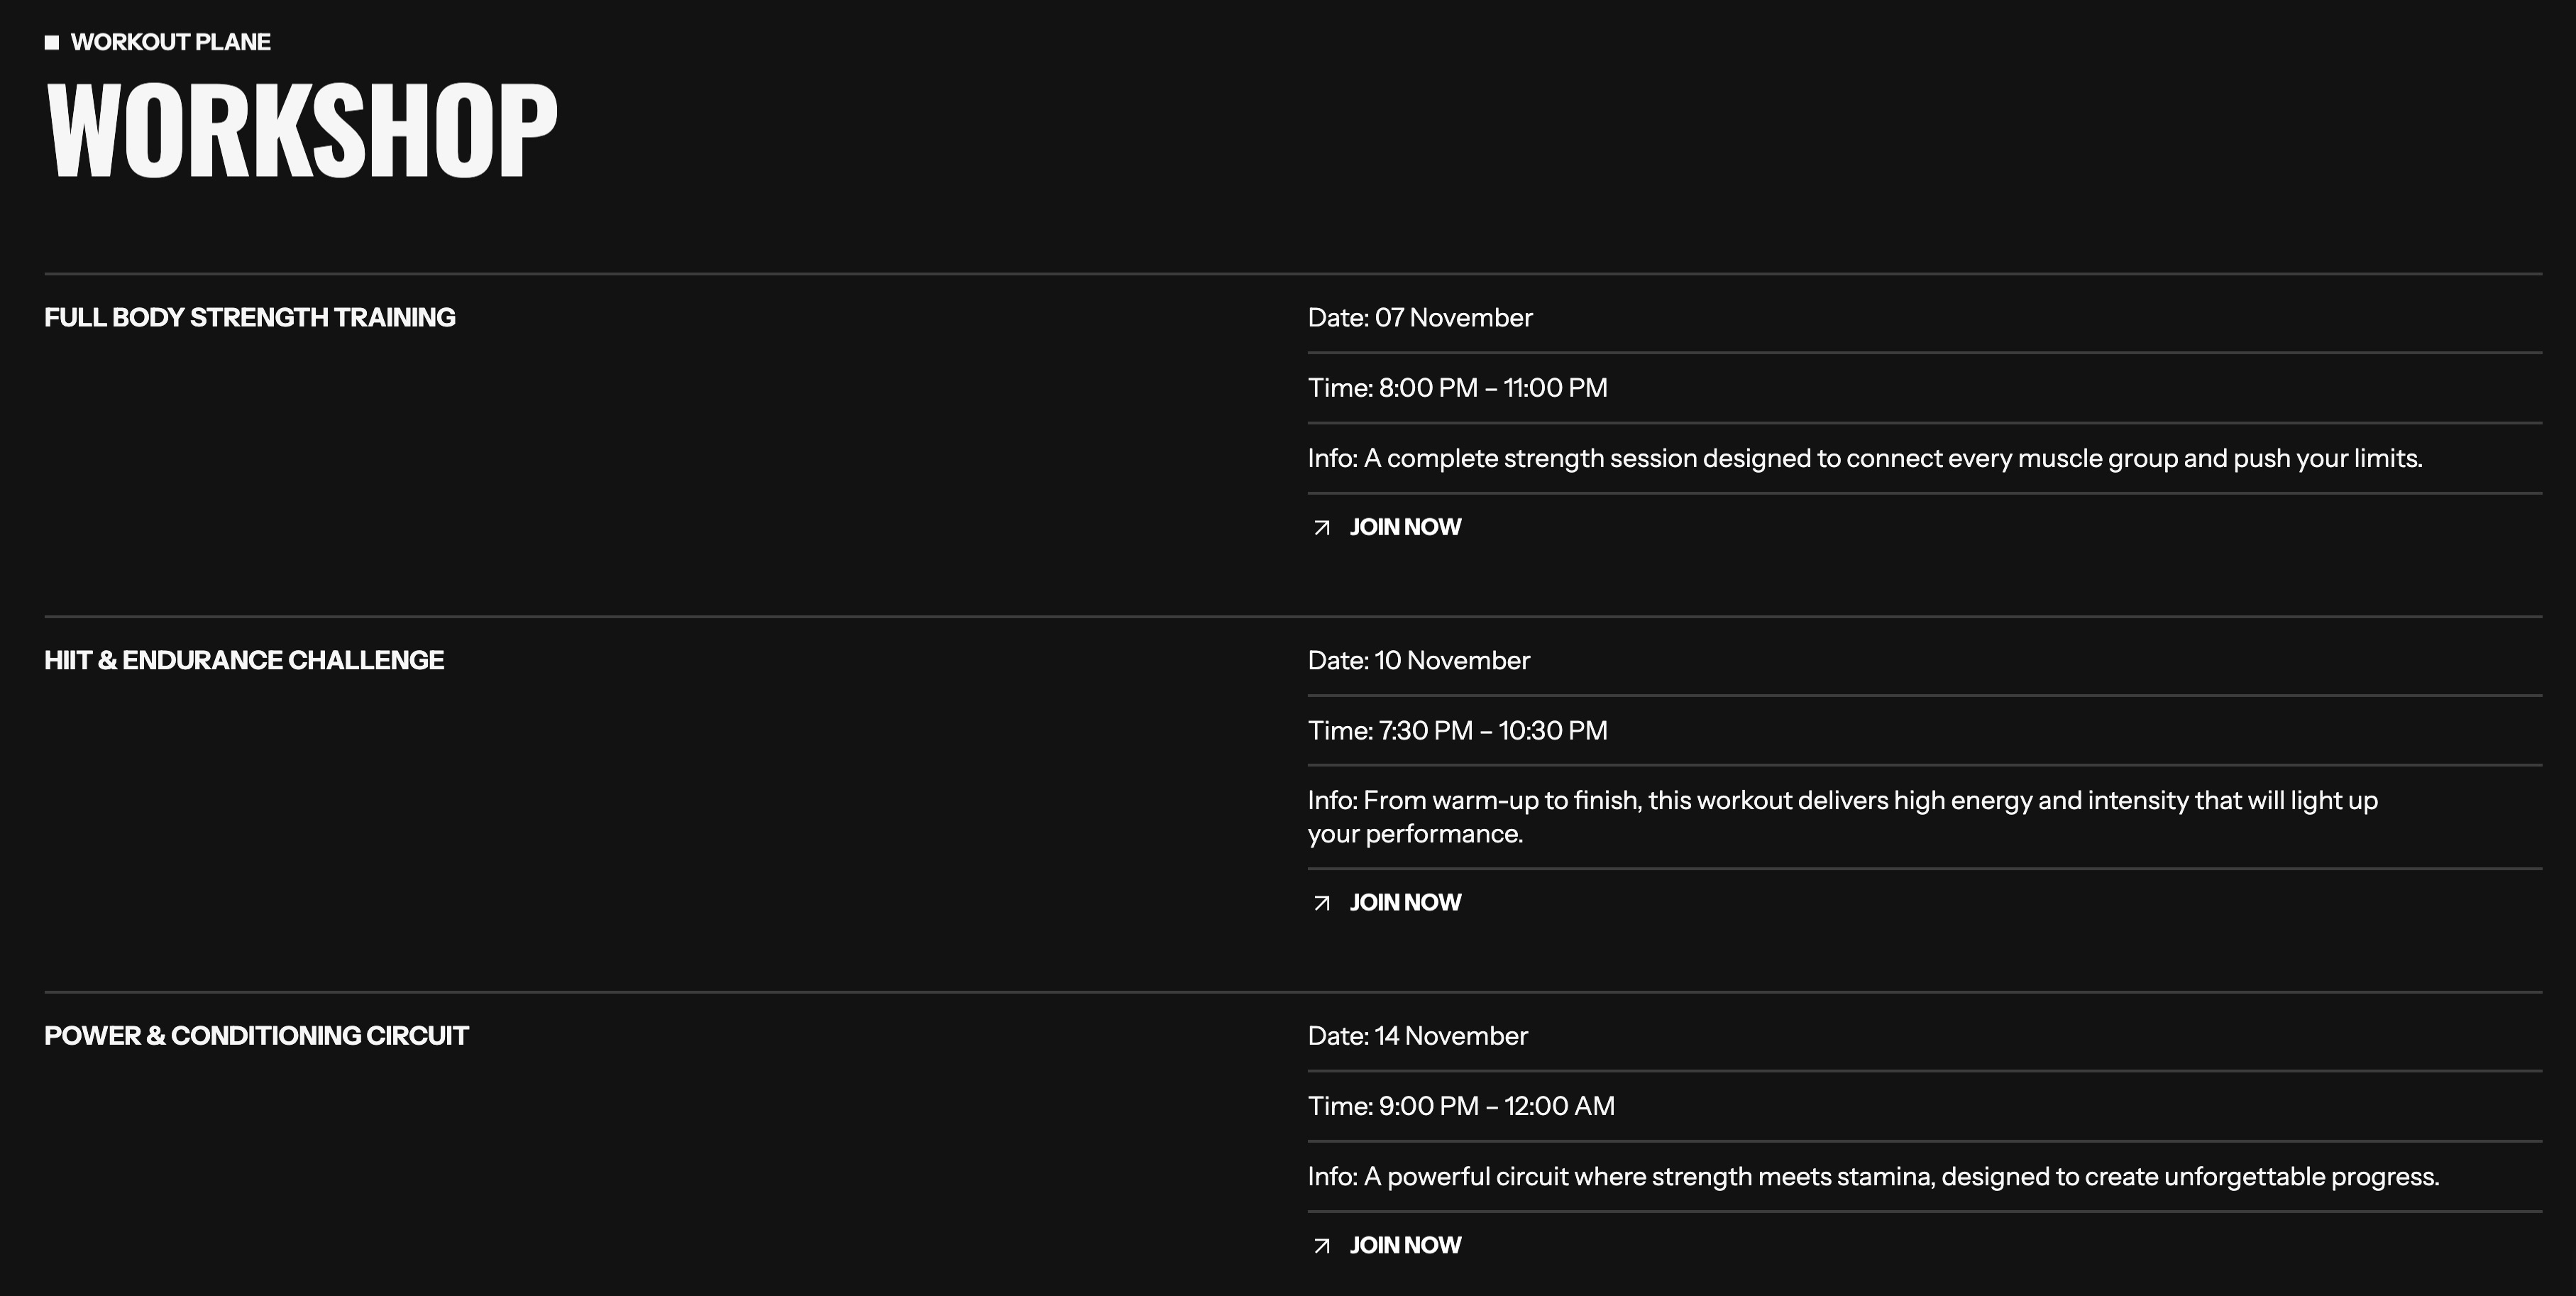Click the Workout Plane label
2576x1296 pixels.
(x=171, y=42)
